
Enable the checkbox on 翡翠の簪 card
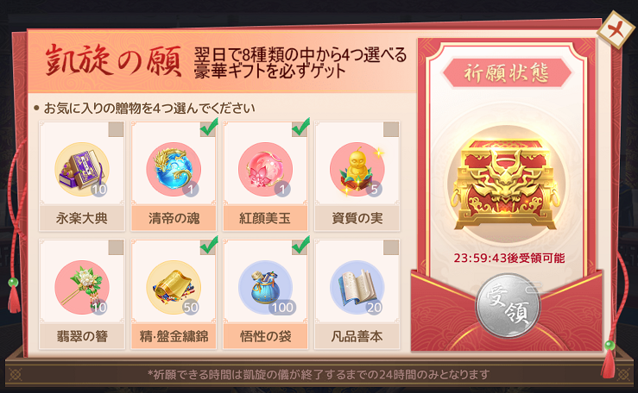(116, 247)
